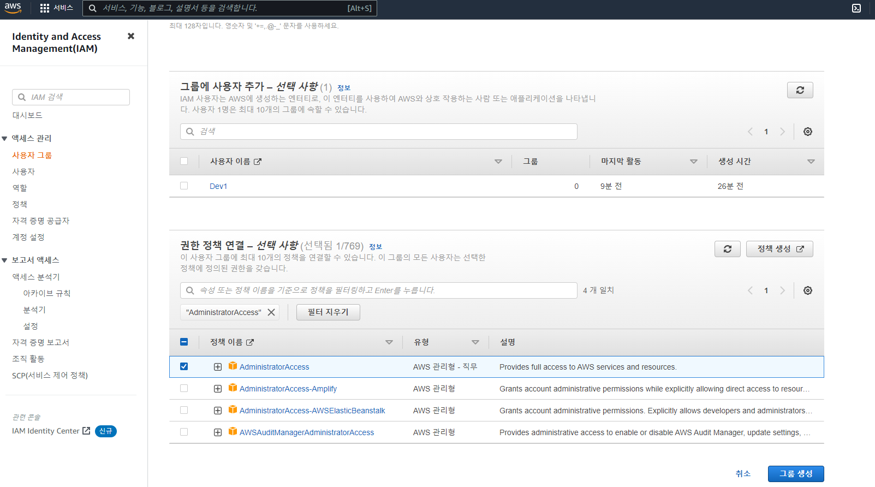This screenshot has height=487, width=875.
Task: Go to previous page in user table
Action: click(750, 132)
